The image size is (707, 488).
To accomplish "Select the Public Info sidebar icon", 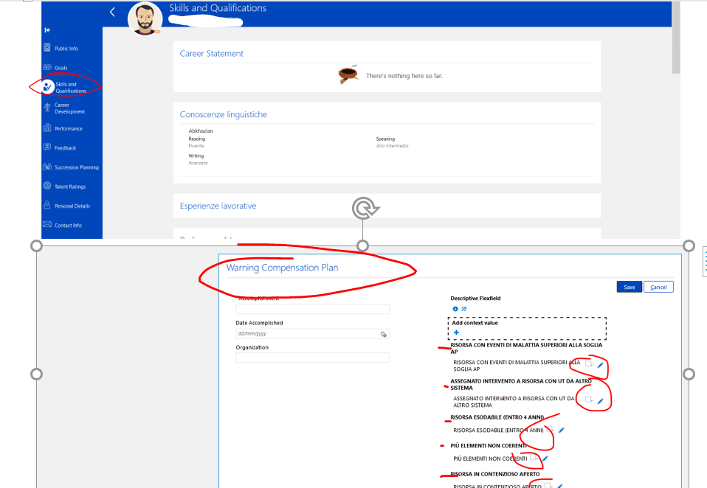I will pos(46,48).
